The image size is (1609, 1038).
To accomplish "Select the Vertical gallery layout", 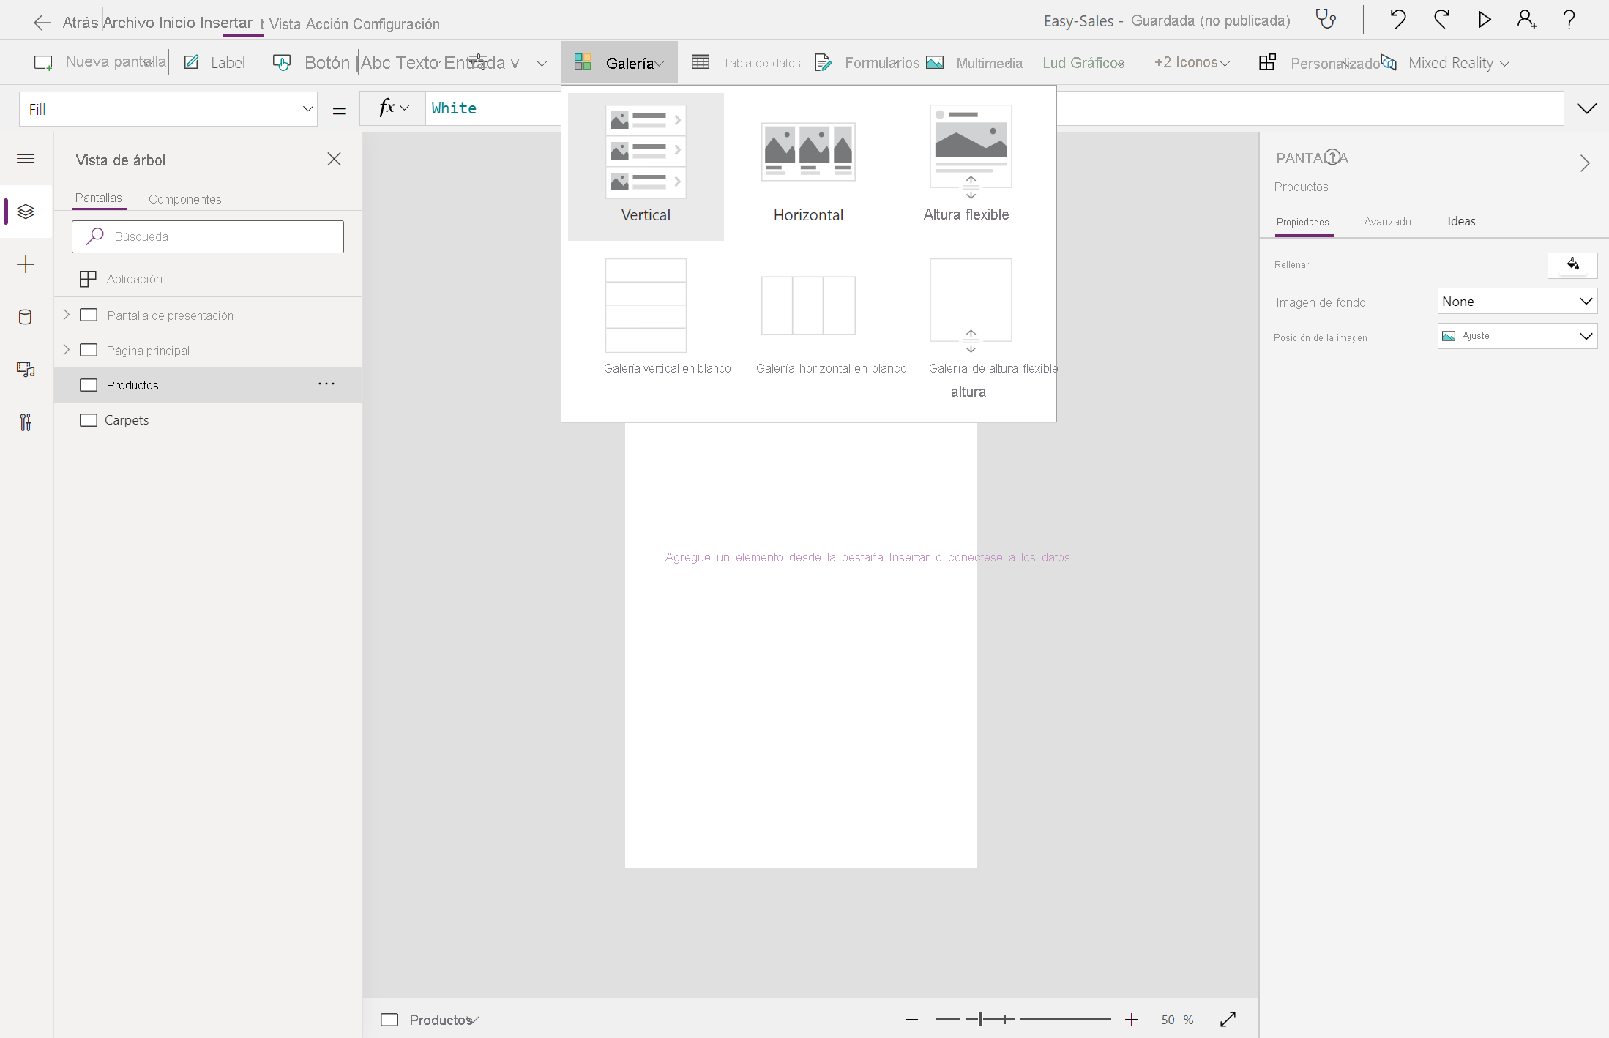I will (x=646, y=166).
